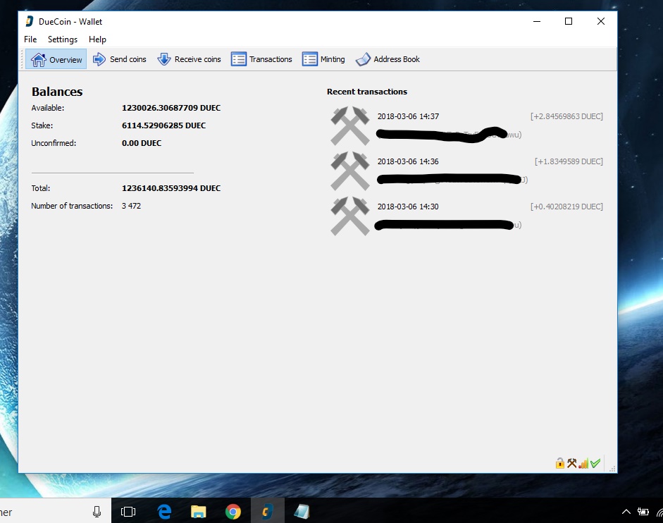Click the number of transactions value 3 472
663x523 pixels.
point(131,206)
